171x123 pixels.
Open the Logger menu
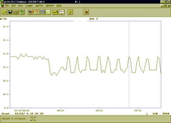click(x=29, y=5)
